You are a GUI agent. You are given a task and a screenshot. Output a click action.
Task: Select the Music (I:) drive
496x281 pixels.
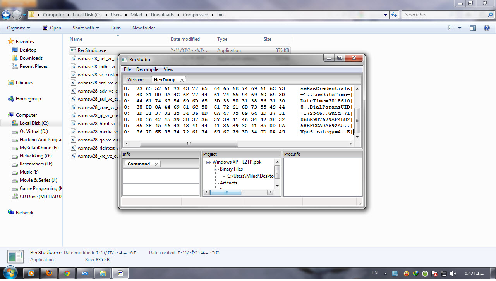point(29,172)
